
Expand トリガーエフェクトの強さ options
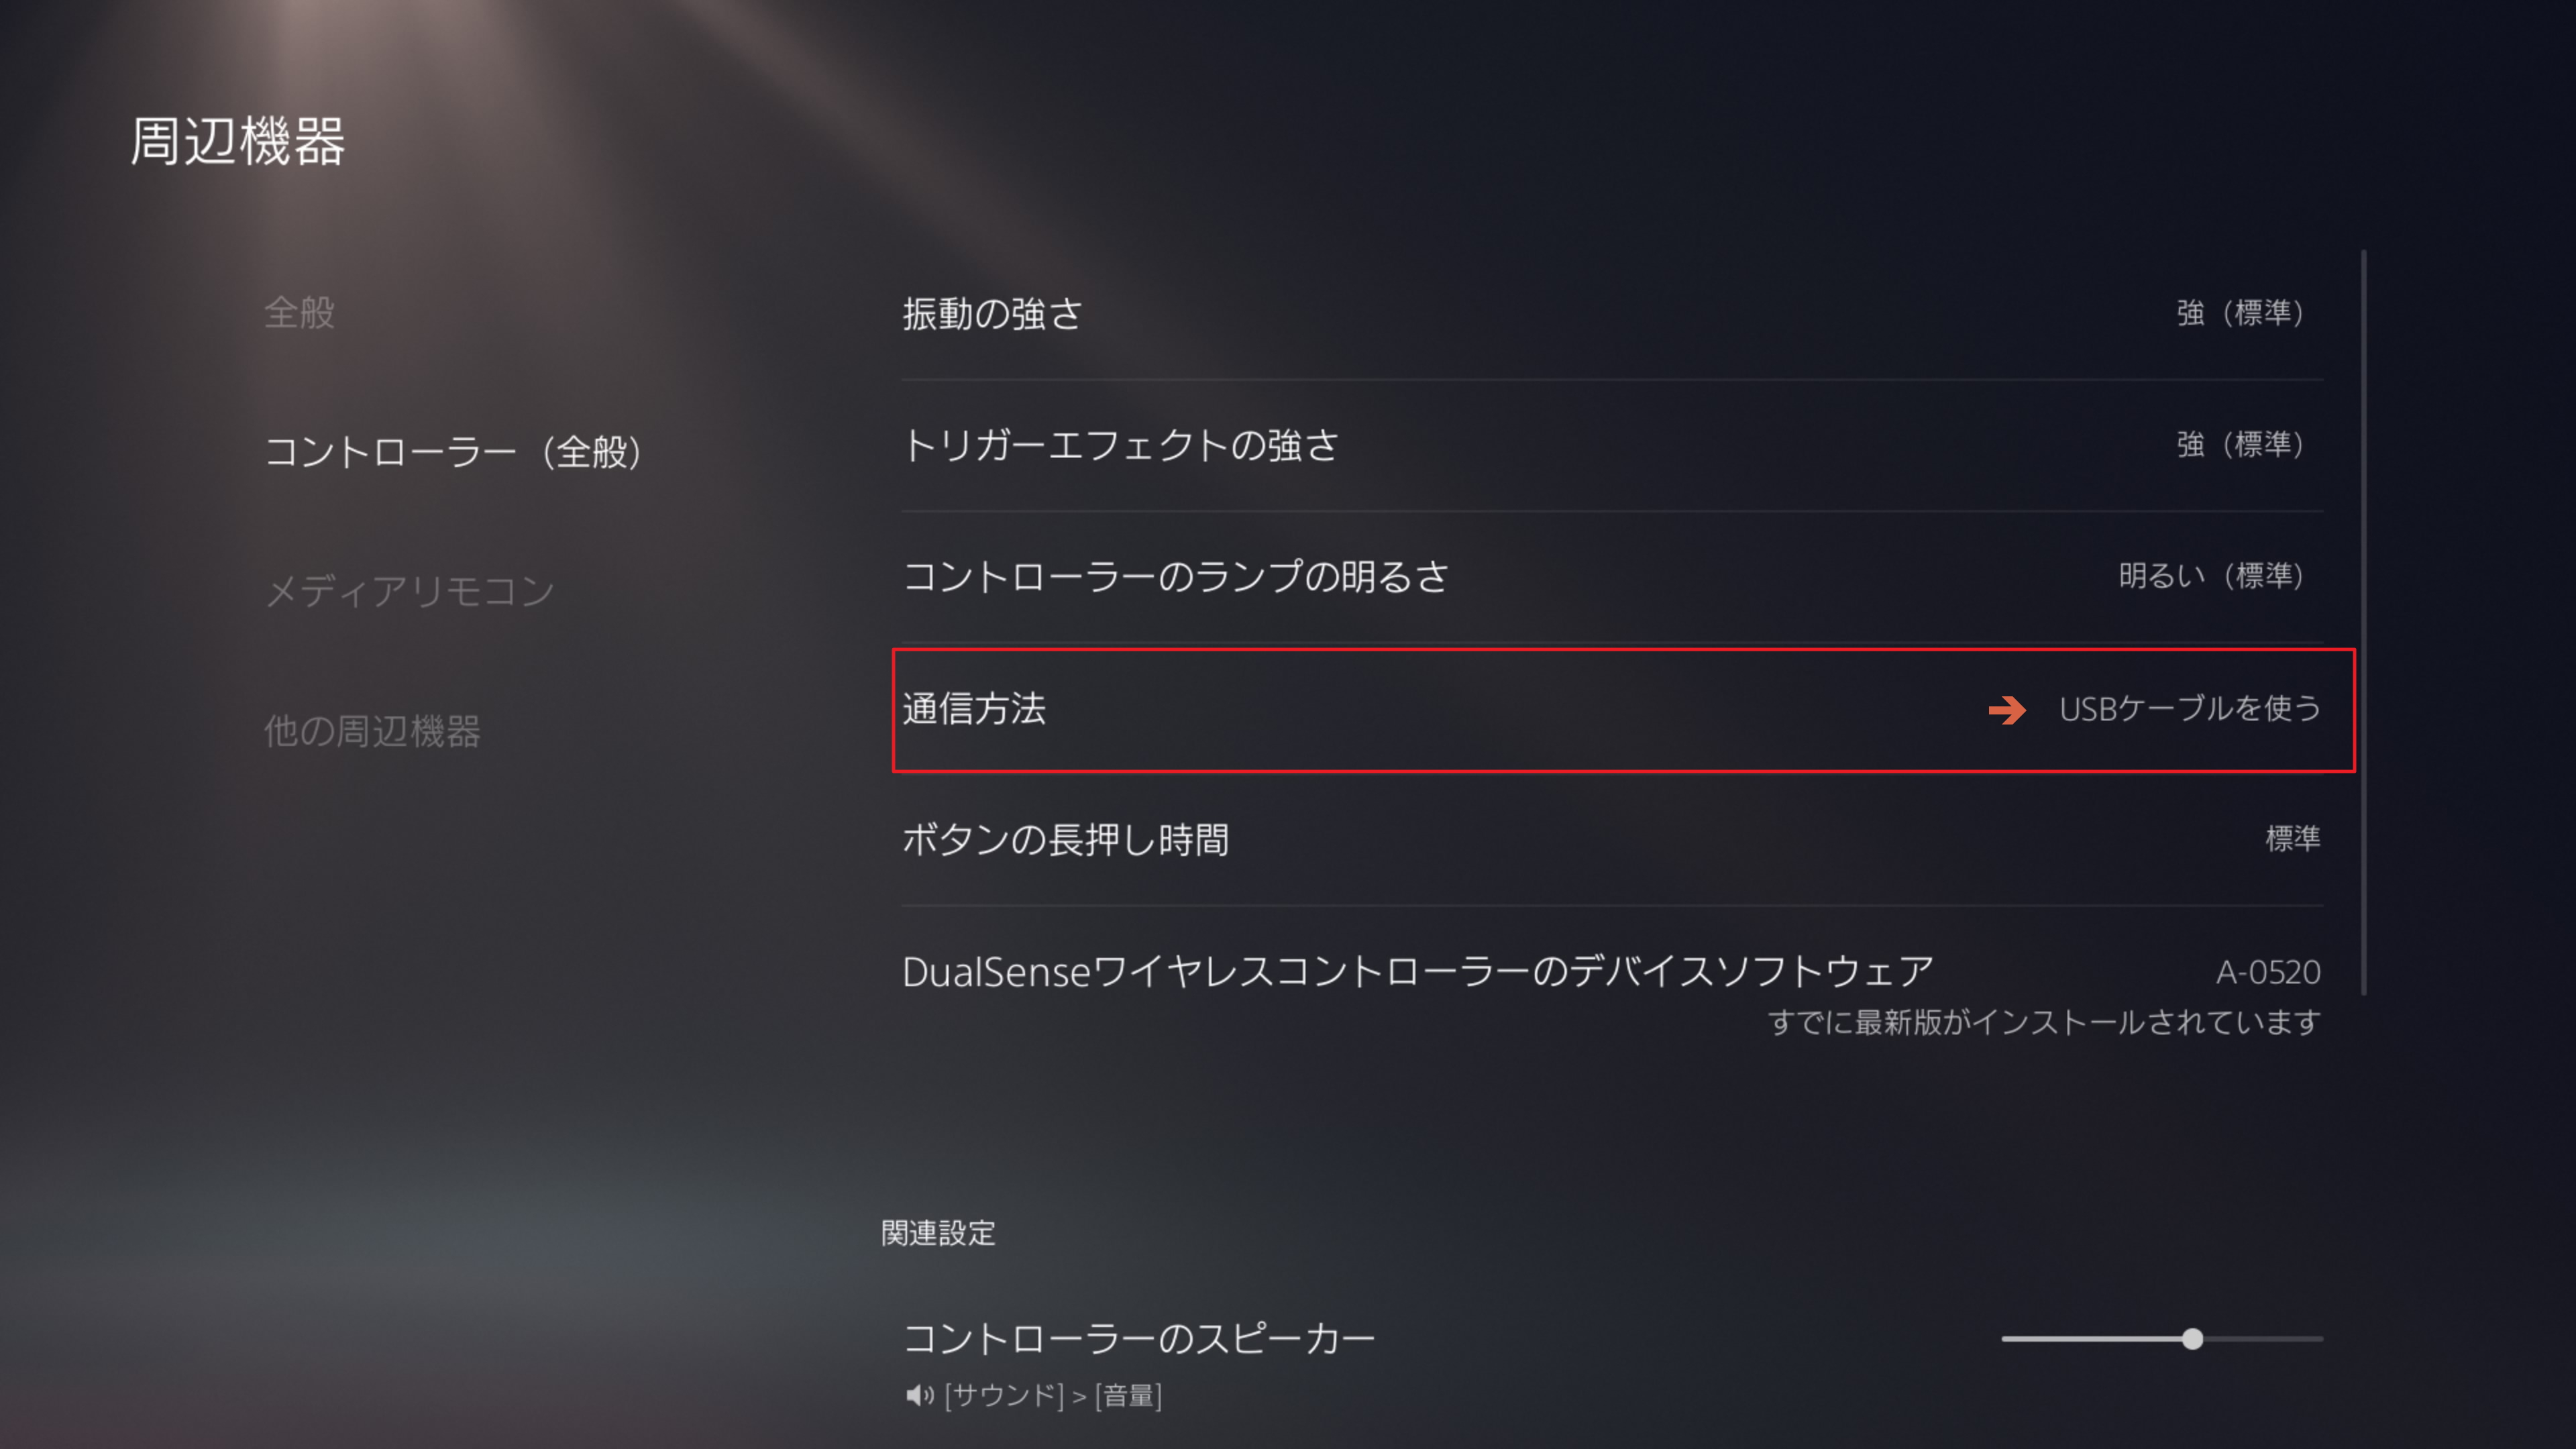point(1120,445)
